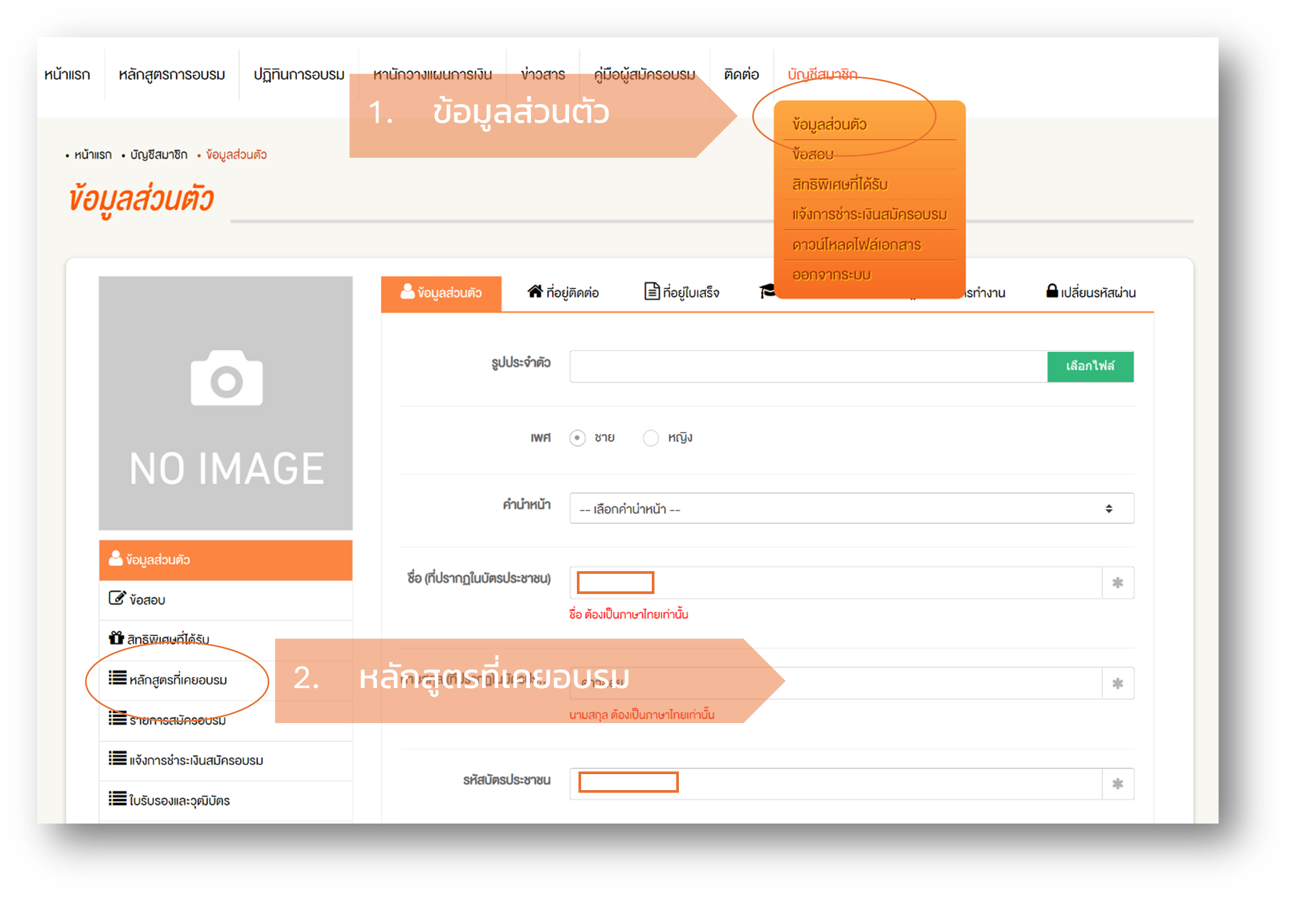Screen dimensions: 1294x899
Task: Open แจ้งการชำระเงินสมัครอบรม in the left sidebar
Action: click(x=226, y=761)
